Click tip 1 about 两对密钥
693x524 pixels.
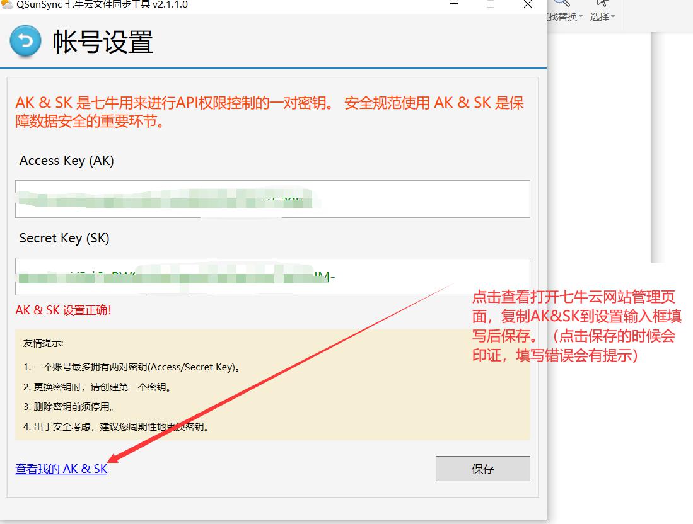(x=132, y=367)
